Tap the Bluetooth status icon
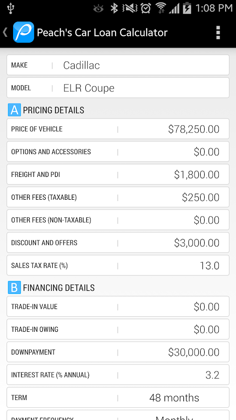The image size is (236, 420). (x=114, y=8)
